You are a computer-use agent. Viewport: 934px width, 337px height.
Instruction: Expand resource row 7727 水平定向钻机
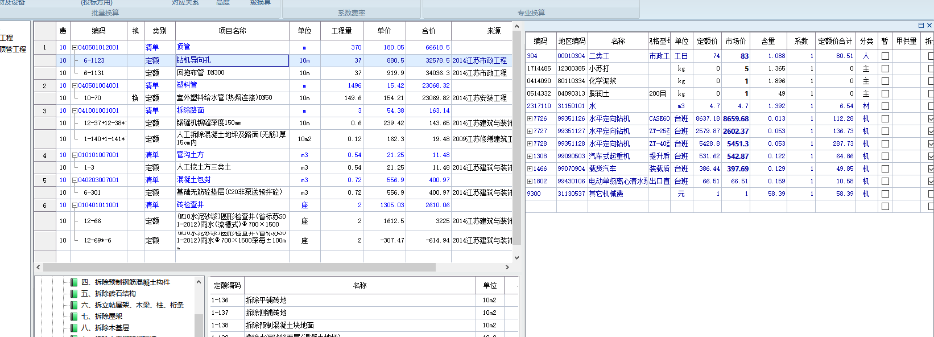point(530,131)
